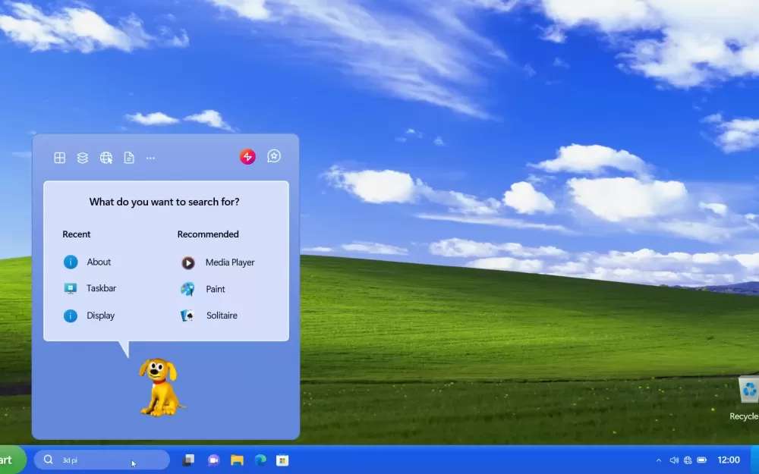Open the three-dot more options menu
This screenshot has height=474, width=759.
150,158
